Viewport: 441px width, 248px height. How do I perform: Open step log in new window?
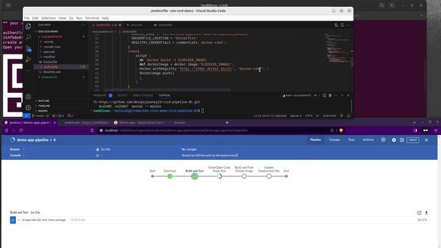[x=420, y=213]
